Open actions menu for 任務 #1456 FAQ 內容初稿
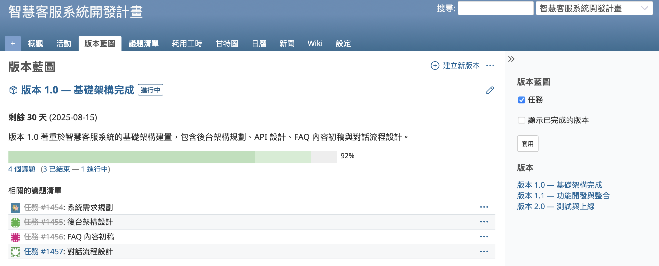The image size is (659, 266). tap(484, 237)
